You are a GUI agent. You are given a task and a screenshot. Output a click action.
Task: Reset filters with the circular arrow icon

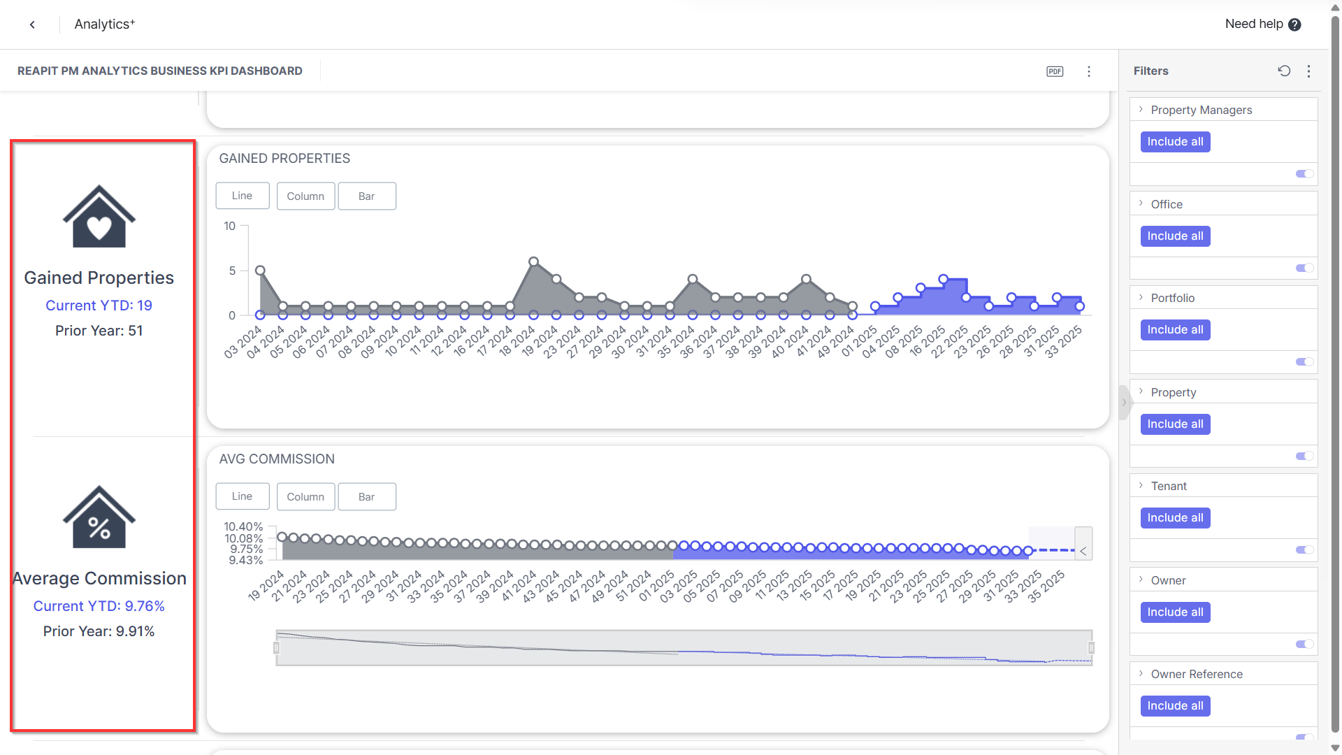[x=1284, y=71]
